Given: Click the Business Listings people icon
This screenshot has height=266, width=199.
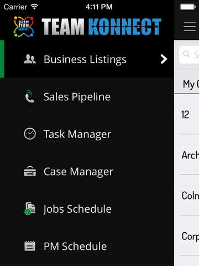Looking at the screenshot, I should click(x=30, y=59).
